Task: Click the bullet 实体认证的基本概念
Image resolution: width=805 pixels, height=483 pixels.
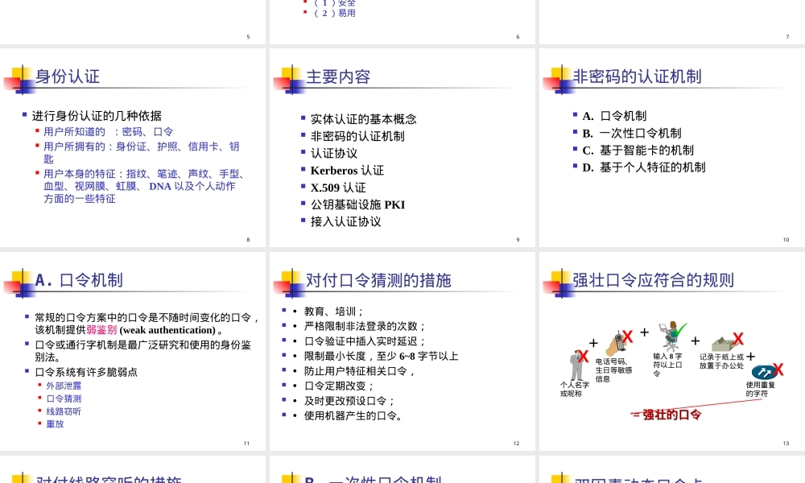Action: (x=364, y=119)
